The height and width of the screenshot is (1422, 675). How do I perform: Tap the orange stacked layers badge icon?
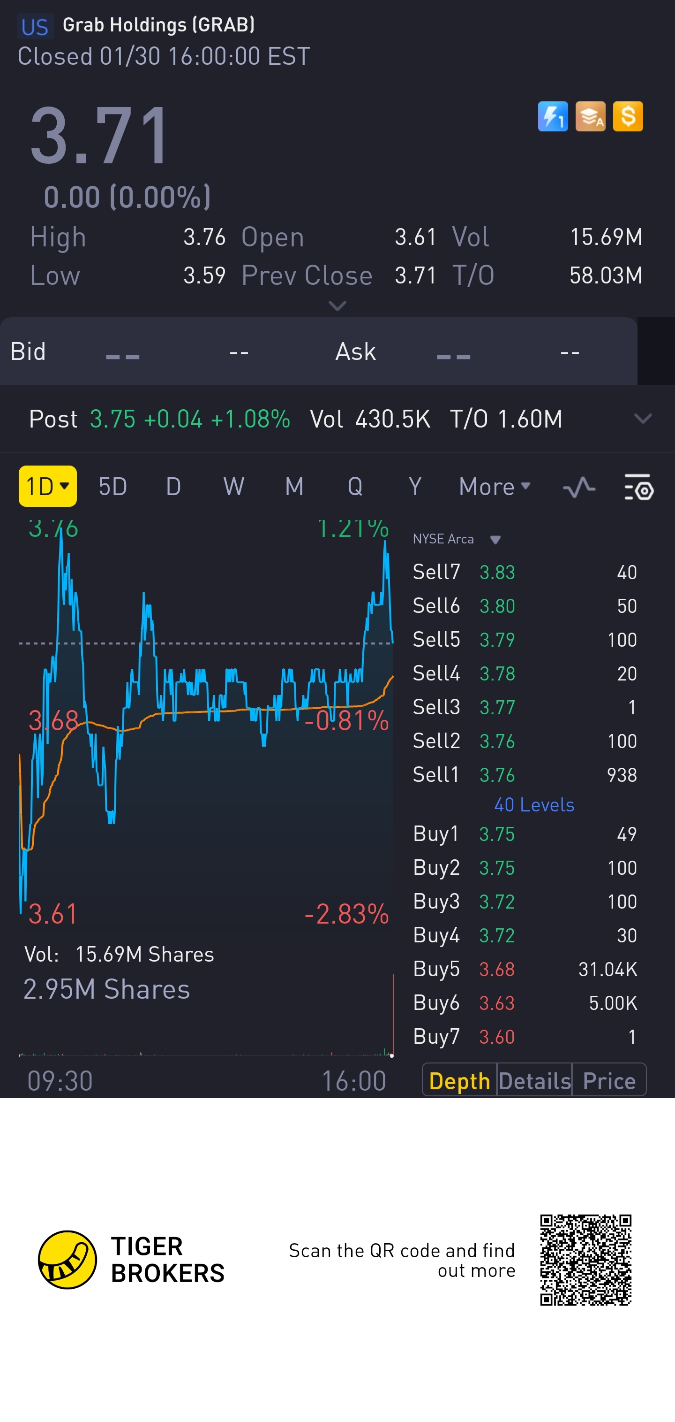[x=590, y=116]
